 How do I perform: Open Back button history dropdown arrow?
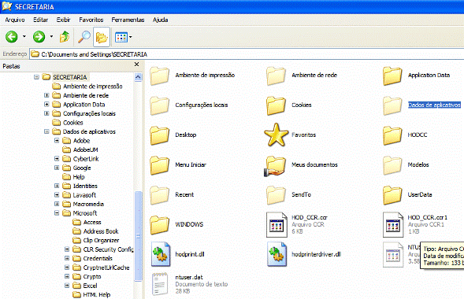pyautogui.click(x=24, y=37)
